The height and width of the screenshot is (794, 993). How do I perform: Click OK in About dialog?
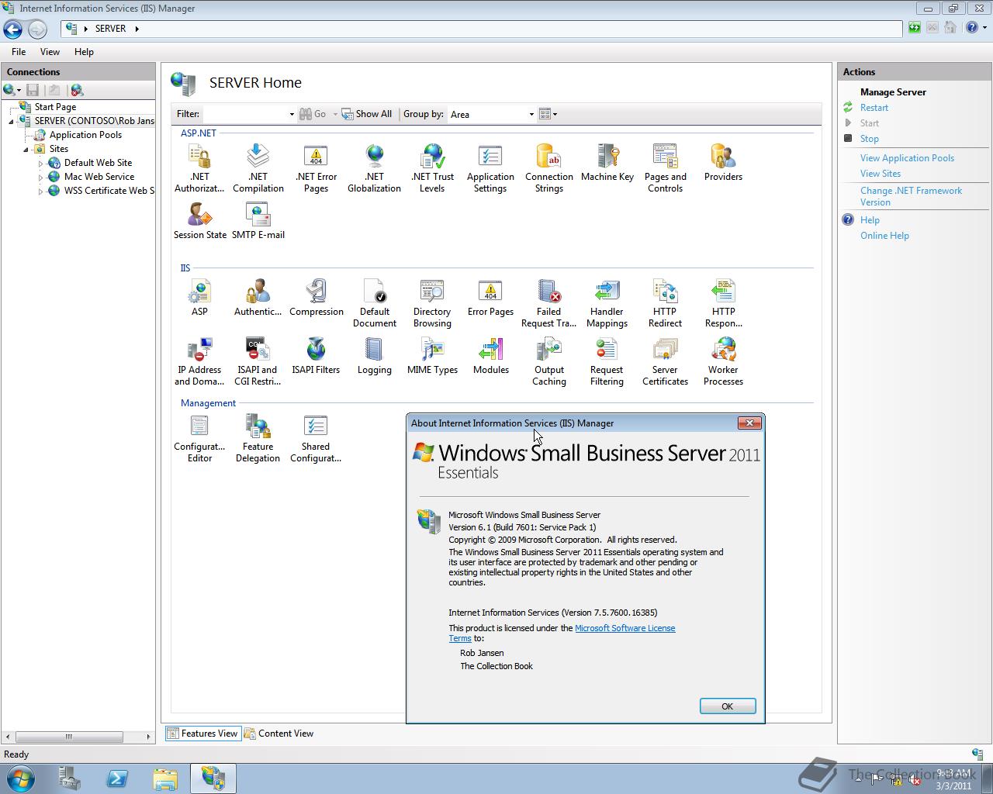pyautogui.click(x=727, y=706)
